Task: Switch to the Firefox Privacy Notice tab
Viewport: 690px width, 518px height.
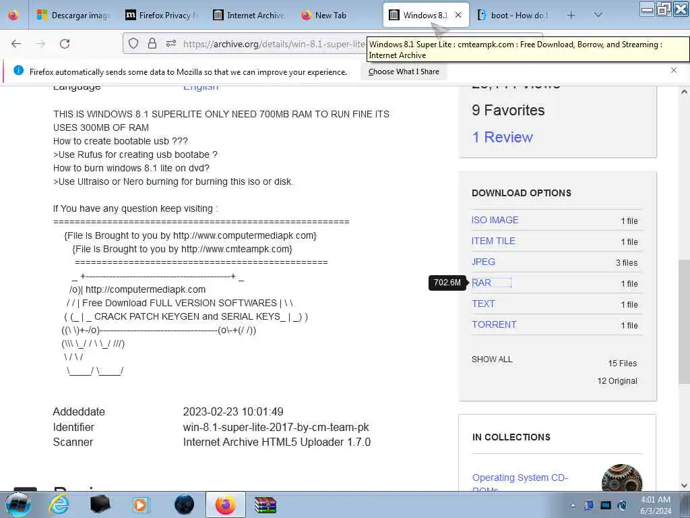Action: pyautogui.click(x=162, y=15)
